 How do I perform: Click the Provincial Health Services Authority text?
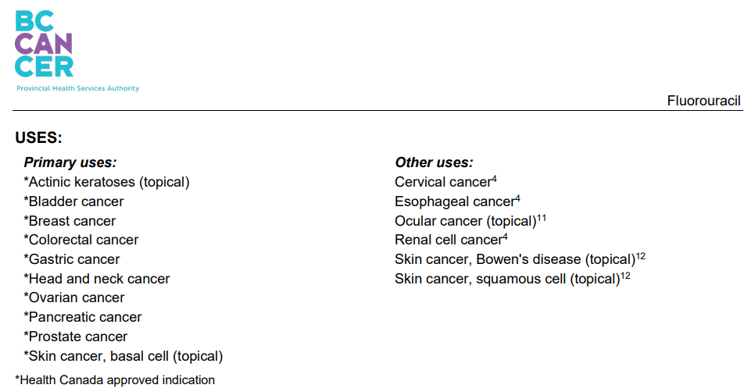(x=77, y=88)
